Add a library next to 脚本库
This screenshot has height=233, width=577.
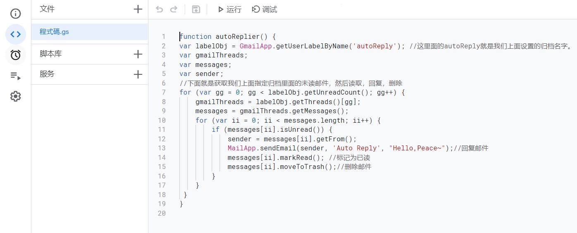pyautogui.click(x=138, y=54)
